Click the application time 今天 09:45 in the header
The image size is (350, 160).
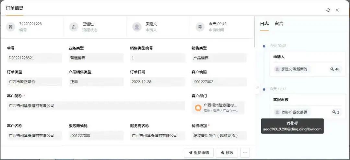[x=217, y=24]
